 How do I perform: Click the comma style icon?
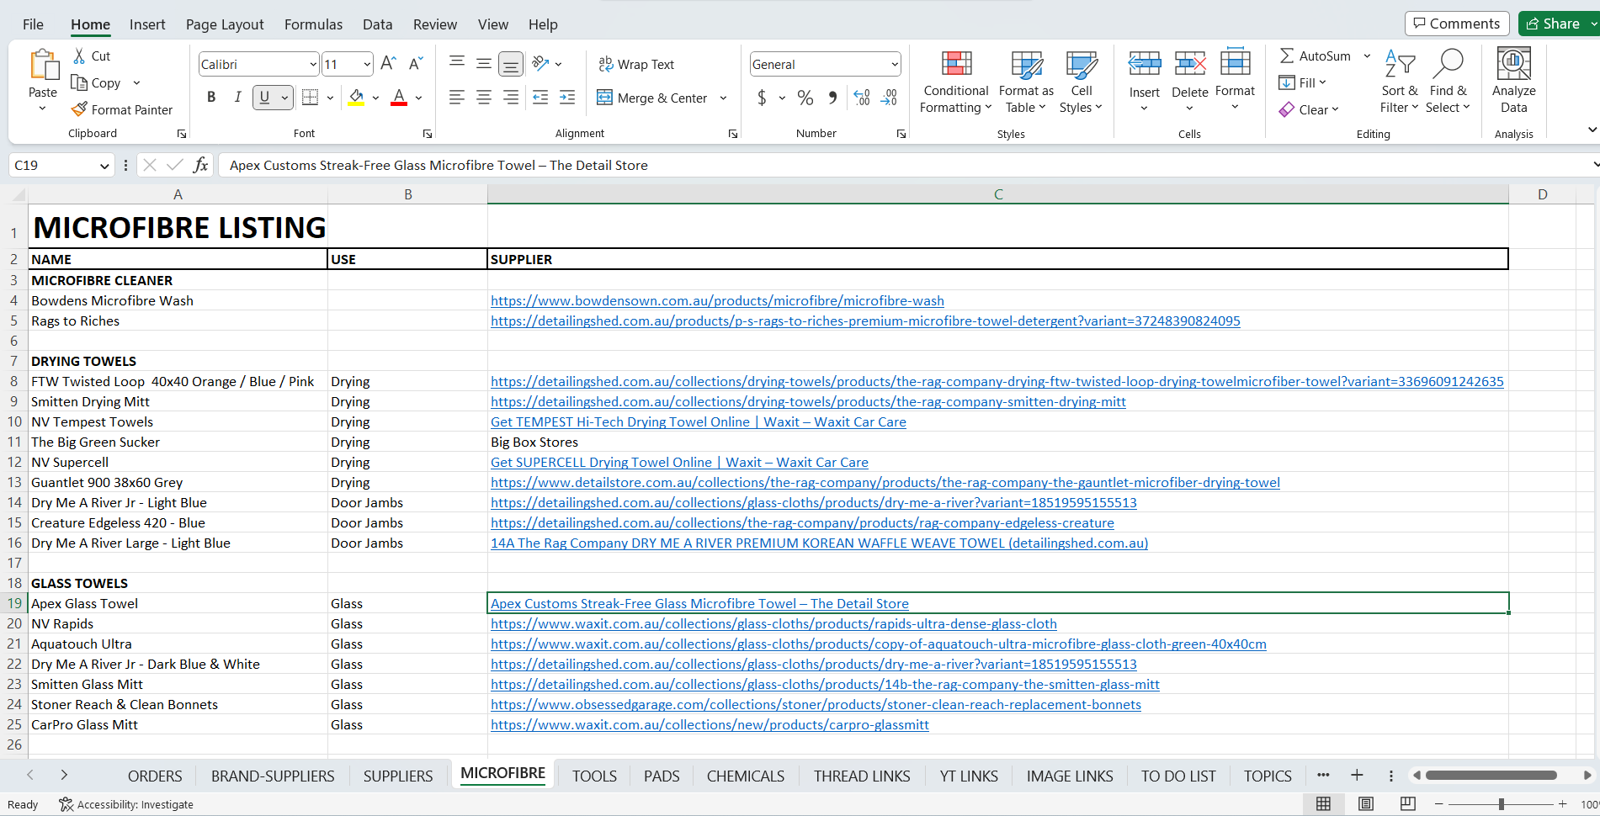(832, 98)
